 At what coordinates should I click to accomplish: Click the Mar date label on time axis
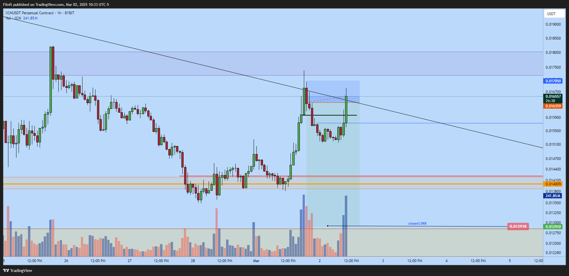point(256,261)
